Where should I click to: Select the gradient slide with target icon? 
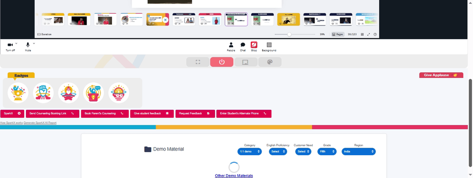(x=158, y=19)
